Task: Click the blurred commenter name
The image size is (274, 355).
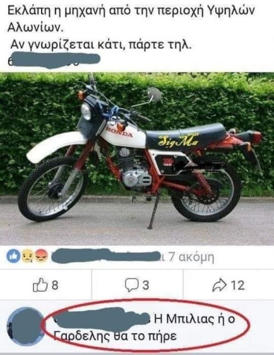Action: click(101, 319)
